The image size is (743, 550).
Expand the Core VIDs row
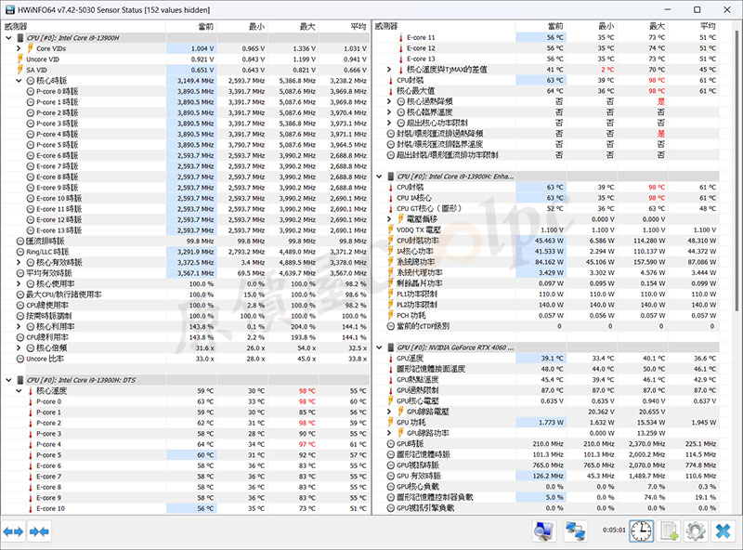[19, 48]
